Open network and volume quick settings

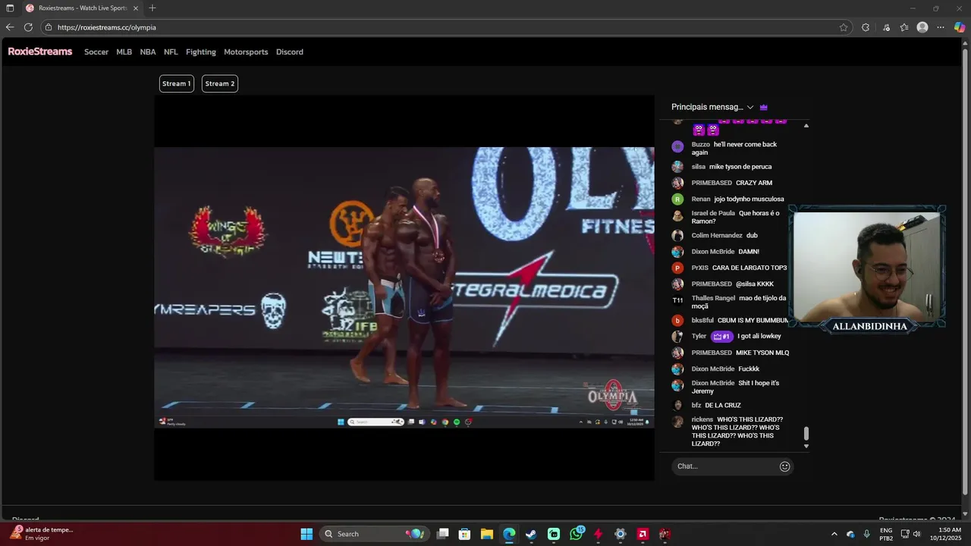(x=910, y=534)
